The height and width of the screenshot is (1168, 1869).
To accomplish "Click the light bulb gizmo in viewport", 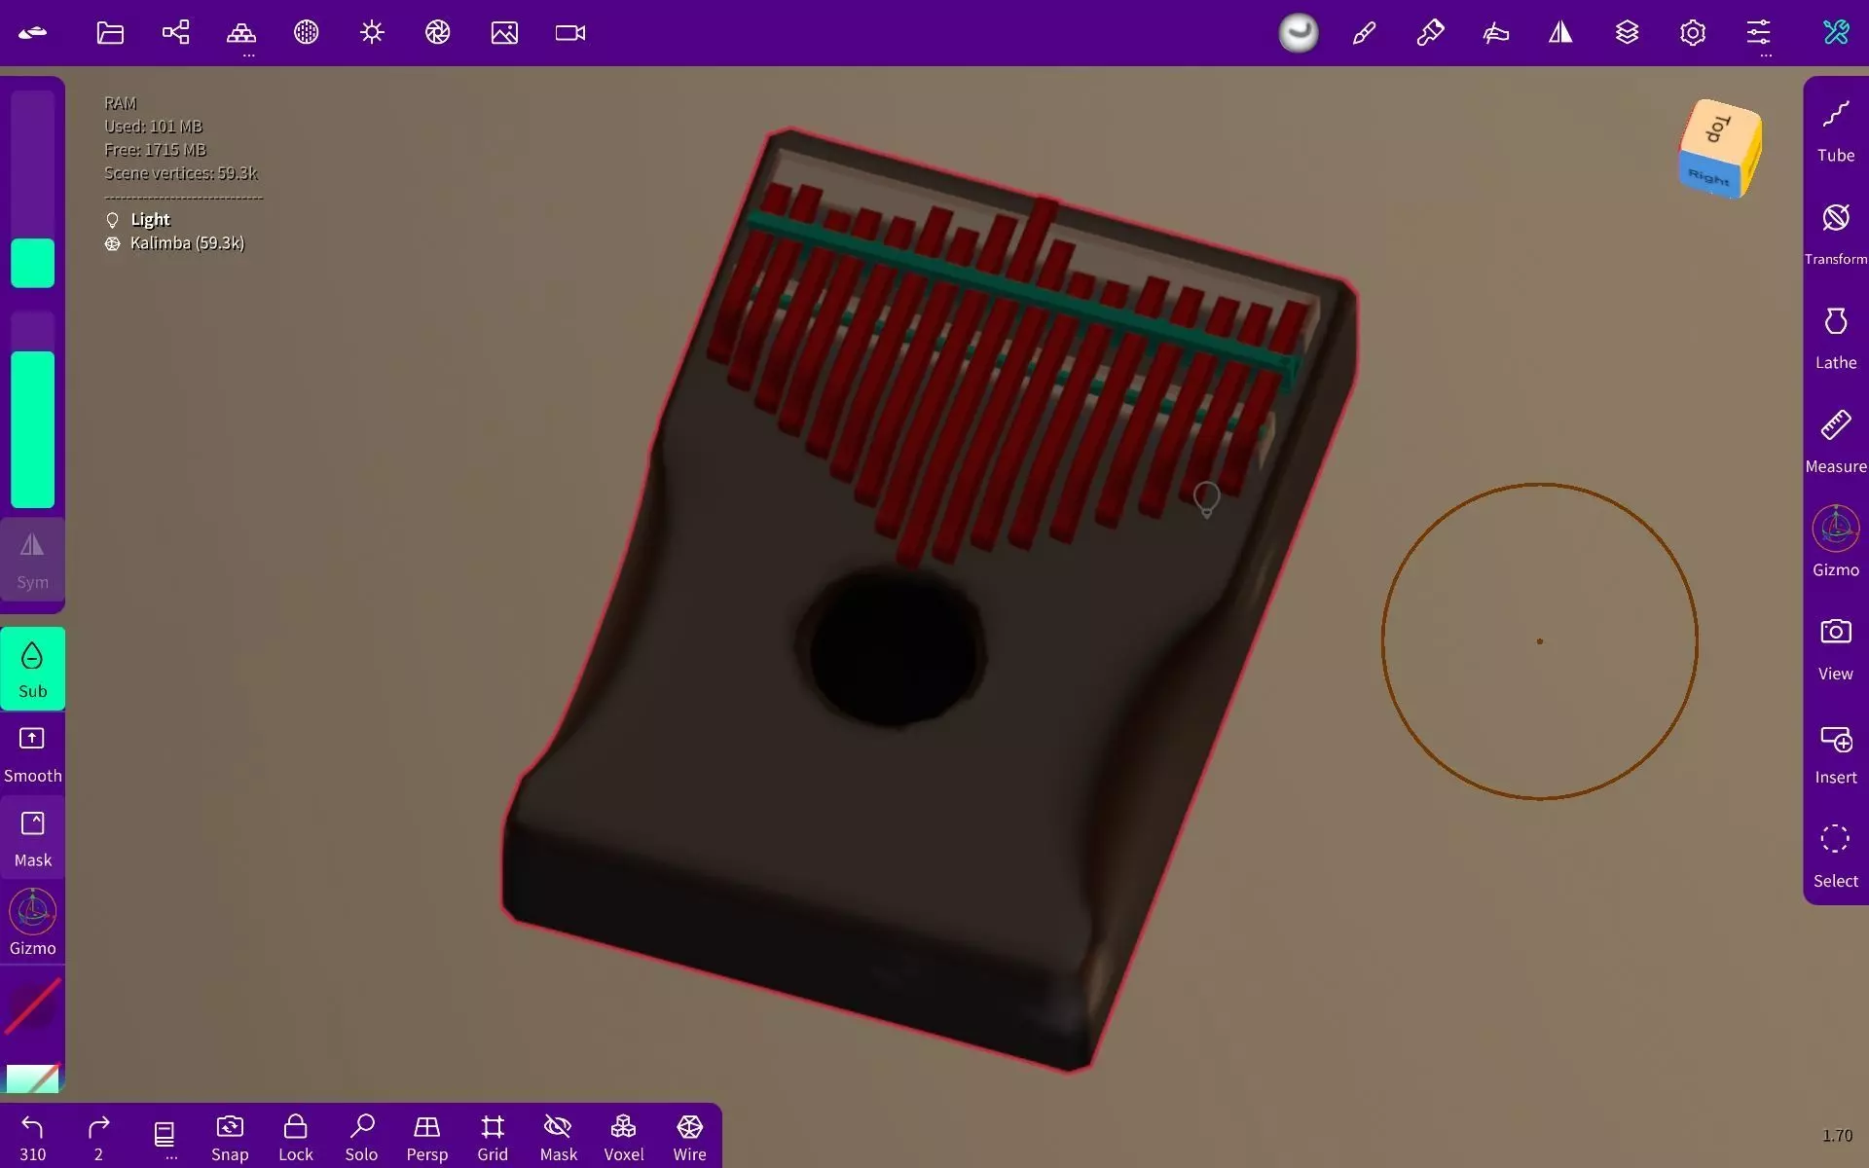I will [x=1206, y=499].
